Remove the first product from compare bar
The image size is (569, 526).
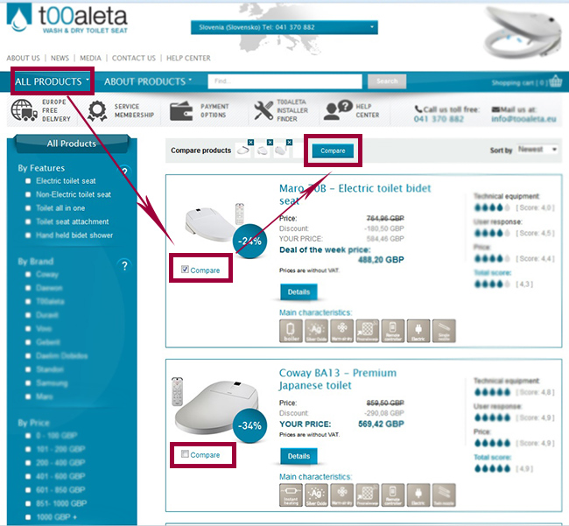click(250, 142)
